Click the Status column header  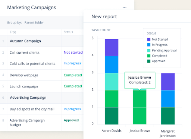coord(68,32)
